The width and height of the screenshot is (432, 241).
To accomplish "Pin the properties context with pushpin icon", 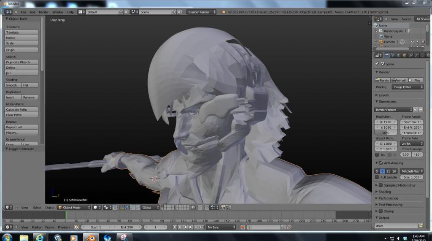I will [x=377, y=64].
